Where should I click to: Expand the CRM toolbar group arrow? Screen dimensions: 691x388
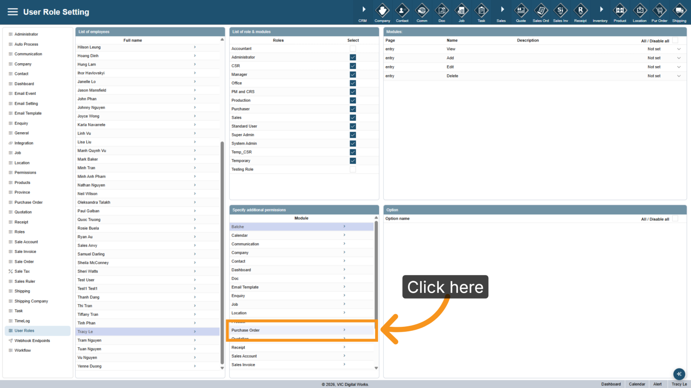pos(364,9)
